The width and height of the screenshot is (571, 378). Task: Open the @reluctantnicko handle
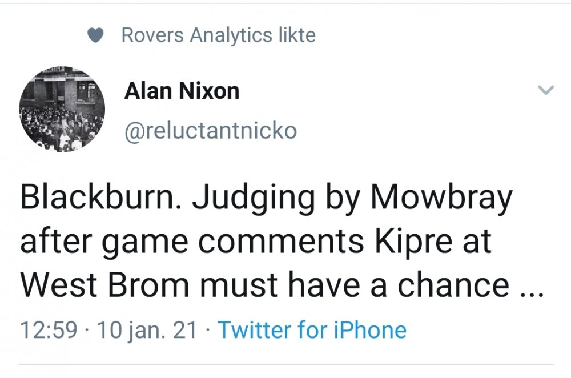pyautogui.click(x=211, y=131)
